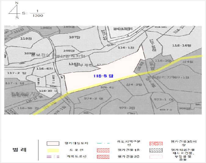Click parcel label '974-3 대'
This screenshot has height=163, width=206.
pos(94,99)
